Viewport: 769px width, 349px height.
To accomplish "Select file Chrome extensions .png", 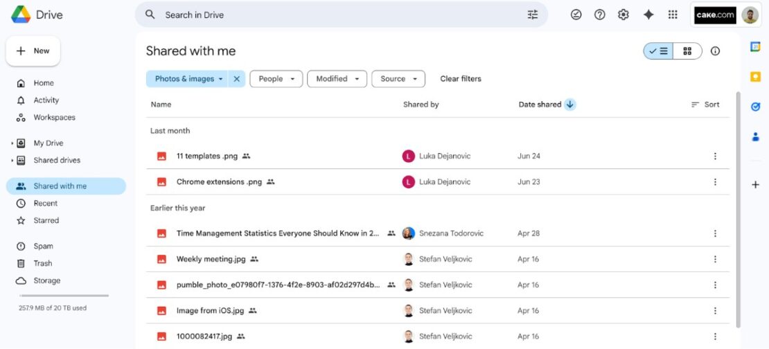I will pos(437,182).
